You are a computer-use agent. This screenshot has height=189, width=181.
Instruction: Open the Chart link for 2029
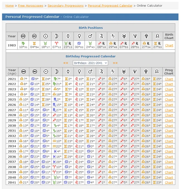point(169,120)
